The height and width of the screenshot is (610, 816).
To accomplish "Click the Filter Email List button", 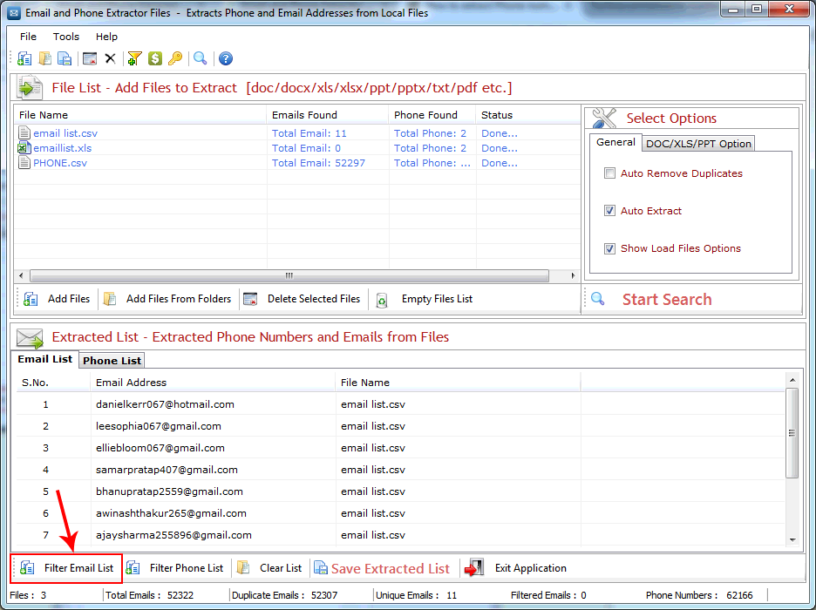I will [66, 568].
